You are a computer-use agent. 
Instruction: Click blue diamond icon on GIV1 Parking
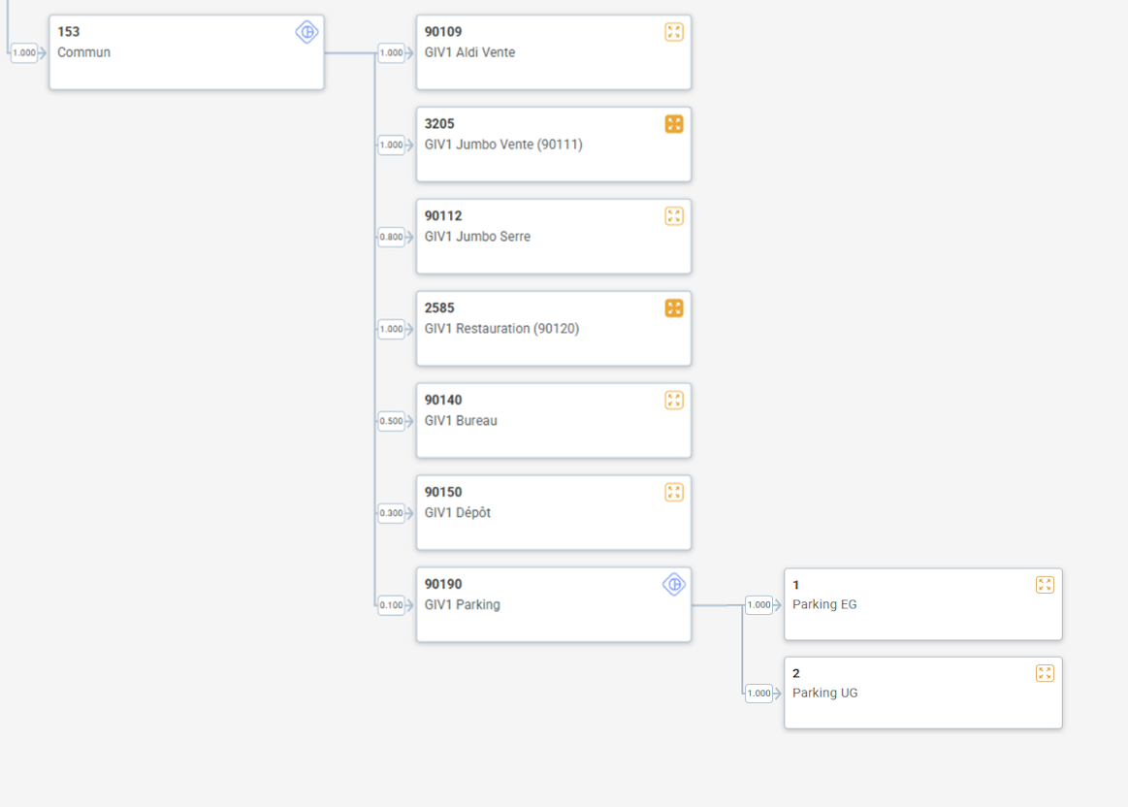pyautogui.click(x=674, y=584)
